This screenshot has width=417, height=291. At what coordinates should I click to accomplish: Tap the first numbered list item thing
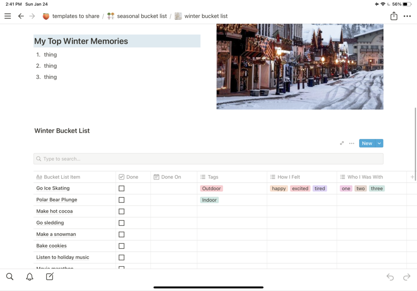[x=50, y=54]
